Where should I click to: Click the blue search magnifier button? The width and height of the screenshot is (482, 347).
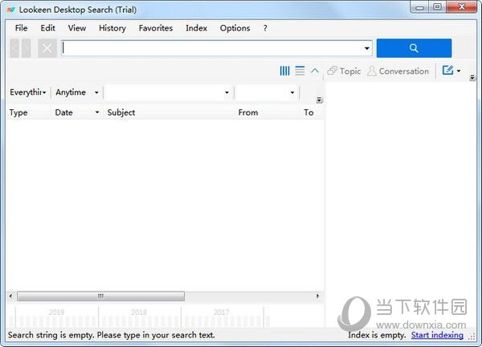[x=414, y=48]
